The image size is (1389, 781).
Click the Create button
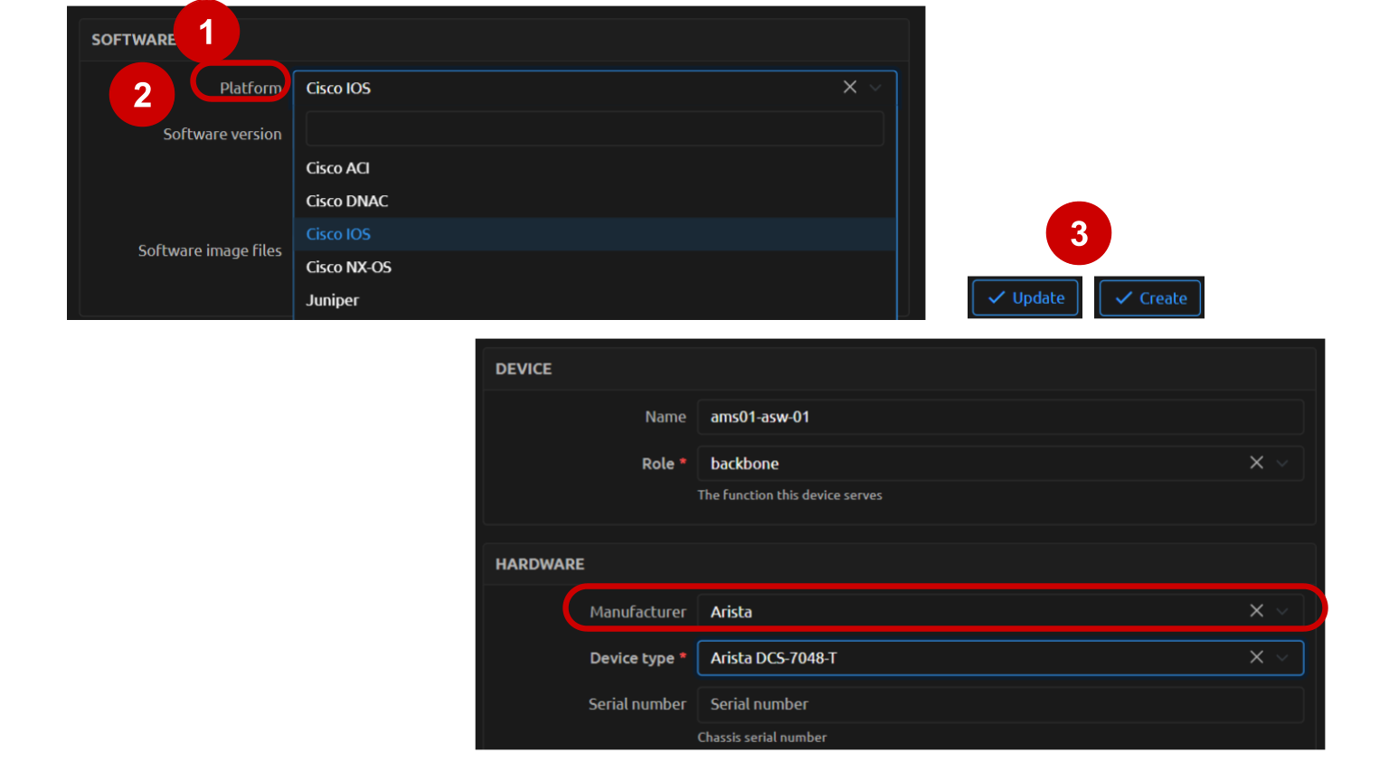point(1149,298)
